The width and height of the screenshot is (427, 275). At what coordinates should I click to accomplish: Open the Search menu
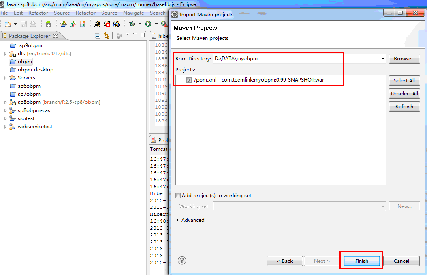click(158, 13)
